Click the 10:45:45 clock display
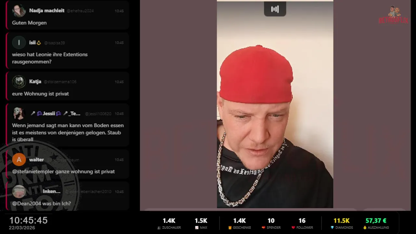Viewport: 416px width, 234px height. [x=28, y=220]
